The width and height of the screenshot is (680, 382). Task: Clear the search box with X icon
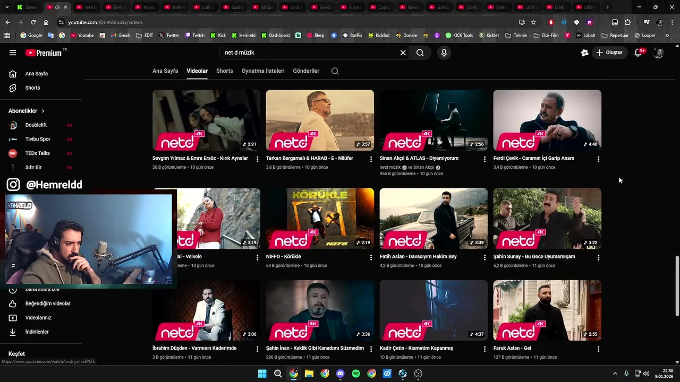pos(403,53)
